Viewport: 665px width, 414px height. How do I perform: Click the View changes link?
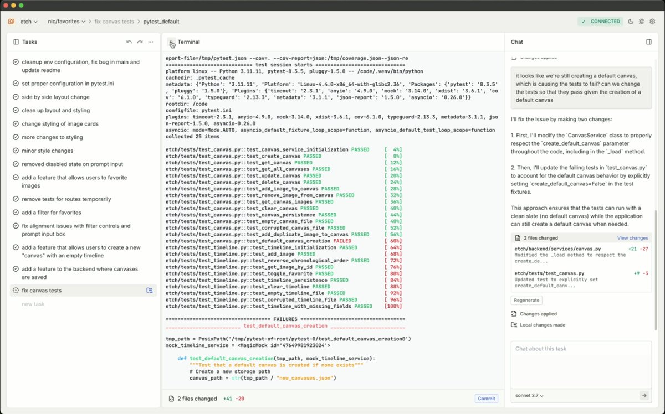point(632,238)
